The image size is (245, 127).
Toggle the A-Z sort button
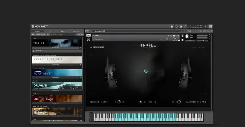pyautogui.click(x=48, y=34)
